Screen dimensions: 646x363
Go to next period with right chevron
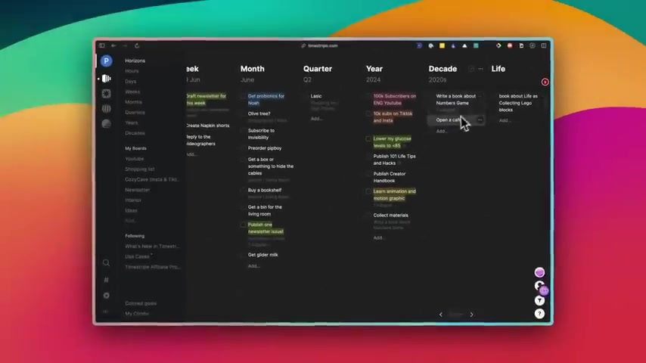471,314
